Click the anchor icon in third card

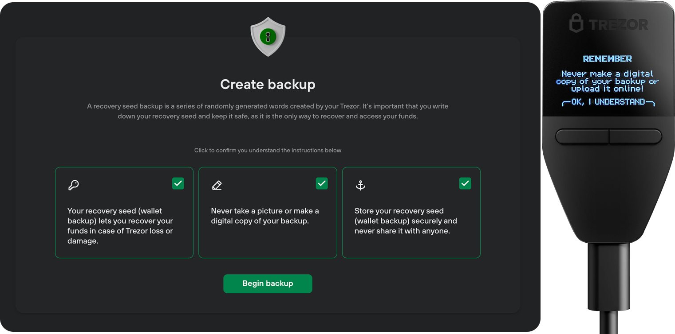pos(360,185)
